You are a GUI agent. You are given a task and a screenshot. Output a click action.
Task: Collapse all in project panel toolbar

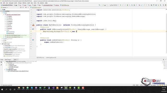point(23,7)
